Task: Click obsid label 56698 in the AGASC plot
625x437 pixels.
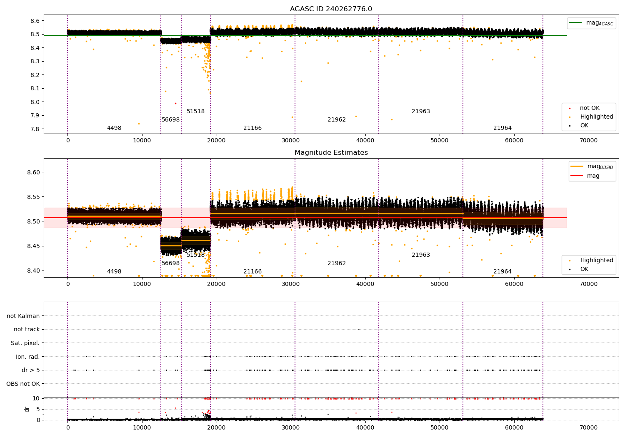Action: [171, 120]
